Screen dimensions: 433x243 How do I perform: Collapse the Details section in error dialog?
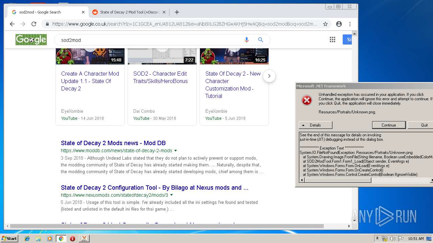point(315,125)
